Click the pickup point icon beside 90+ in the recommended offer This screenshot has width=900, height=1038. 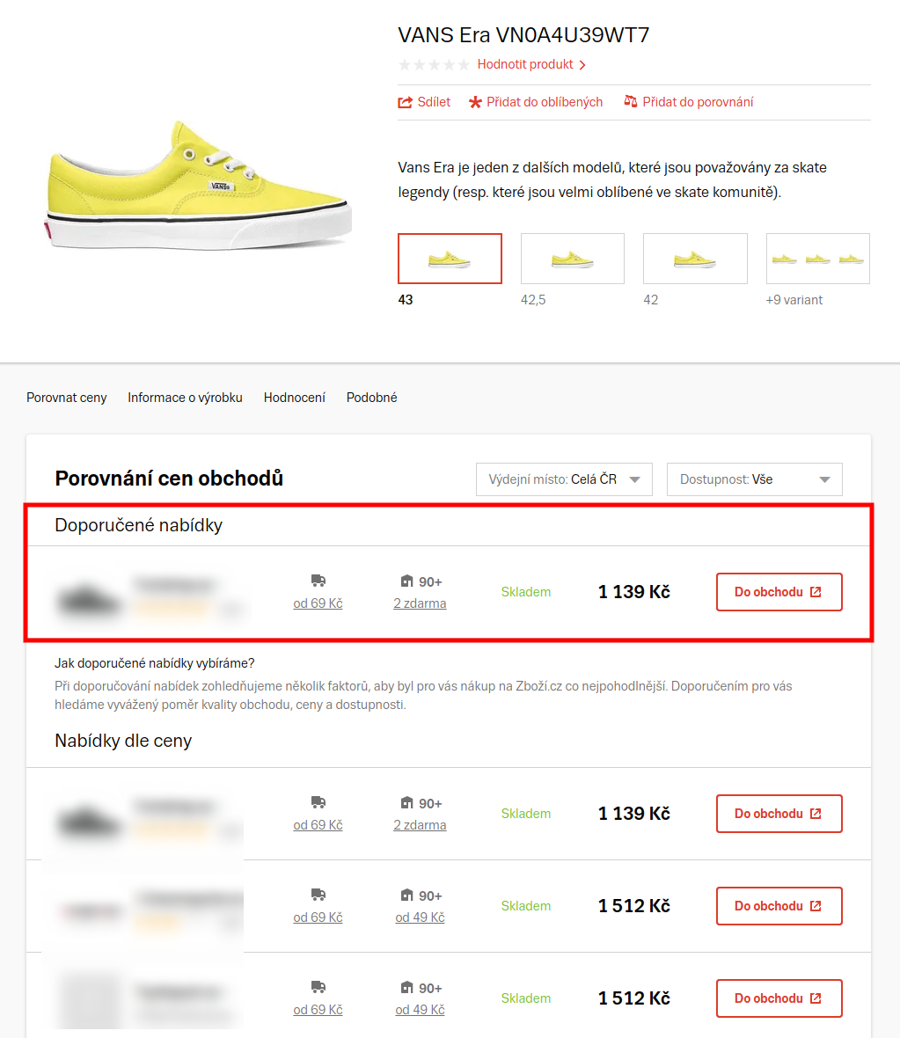406,581
